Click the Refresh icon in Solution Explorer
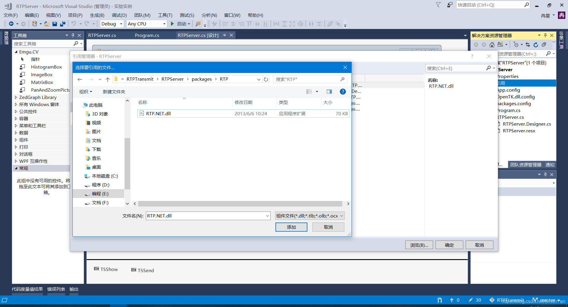Screen dimensions: 568x307 [536, 45]
